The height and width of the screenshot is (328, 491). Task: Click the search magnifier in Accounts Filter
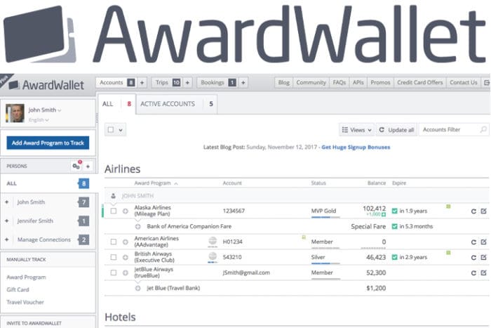[483, 129]
